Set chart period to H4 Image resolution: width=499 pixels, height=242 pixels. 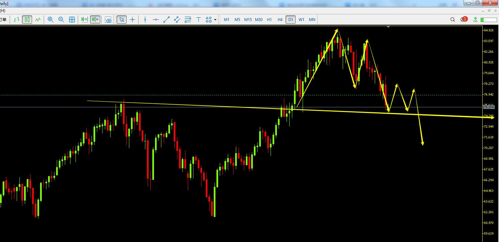[280, 20]
